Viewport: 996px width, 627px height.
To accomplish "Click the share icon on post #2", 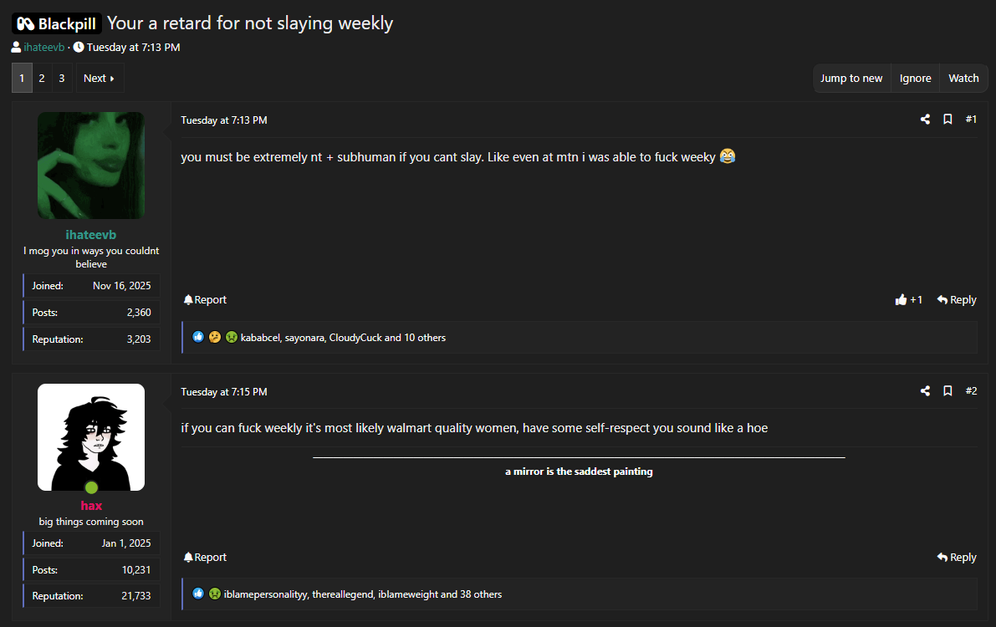I will [x=925, y=391].
